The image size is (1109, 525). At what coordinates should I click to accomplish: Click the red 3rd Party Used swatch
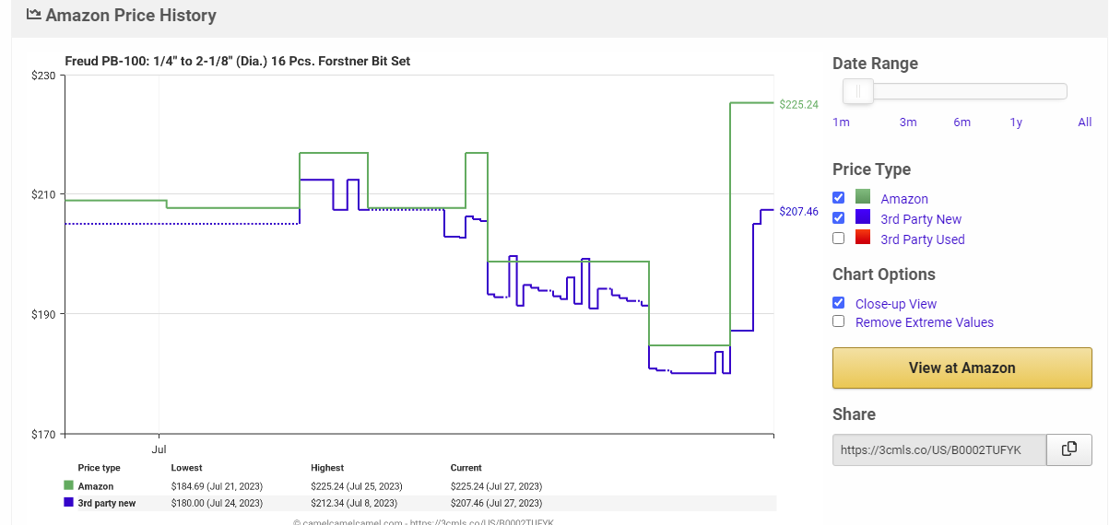point(863,239)
